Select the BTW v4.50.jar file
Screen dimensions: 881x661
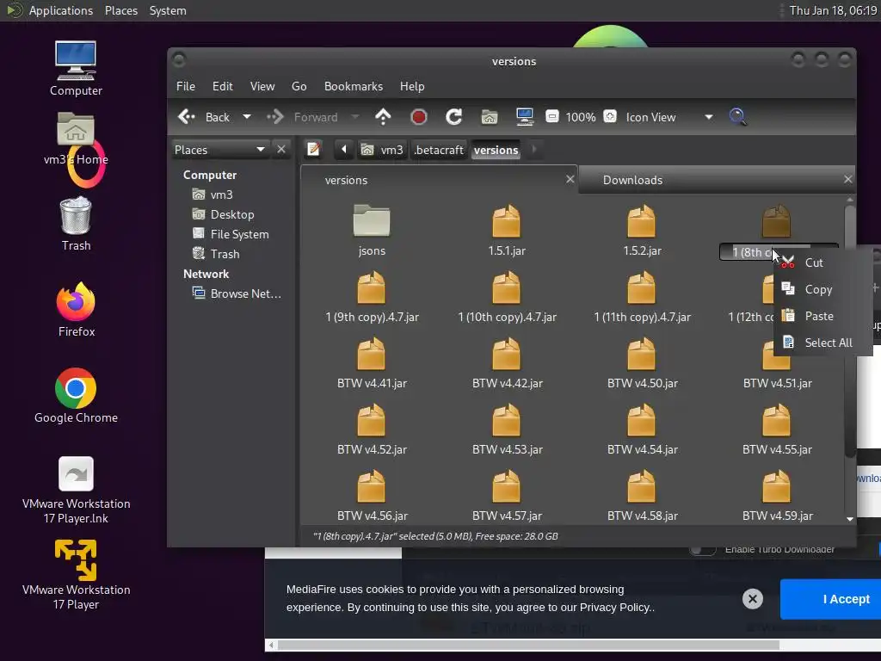click(642, 363)
